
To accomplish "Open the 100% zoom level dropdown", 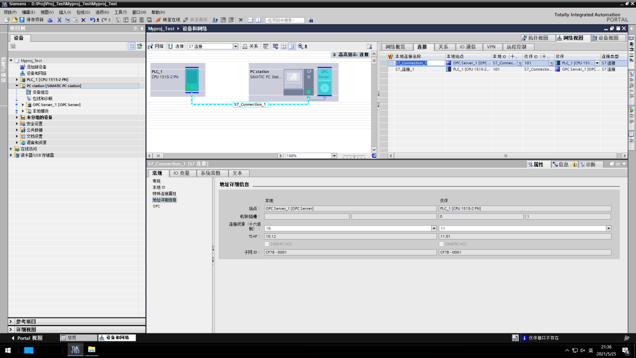I will coord(334,155).
